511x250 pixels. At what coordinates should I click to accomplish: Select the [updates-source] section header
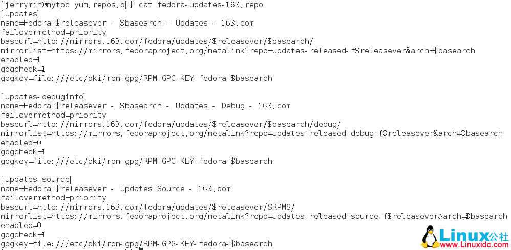pos(36,179)
